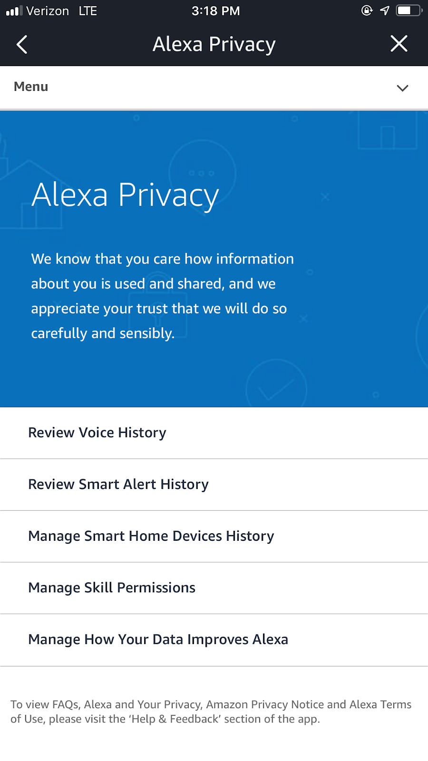
Task: Open the Menu label
Action: (31, 87)
